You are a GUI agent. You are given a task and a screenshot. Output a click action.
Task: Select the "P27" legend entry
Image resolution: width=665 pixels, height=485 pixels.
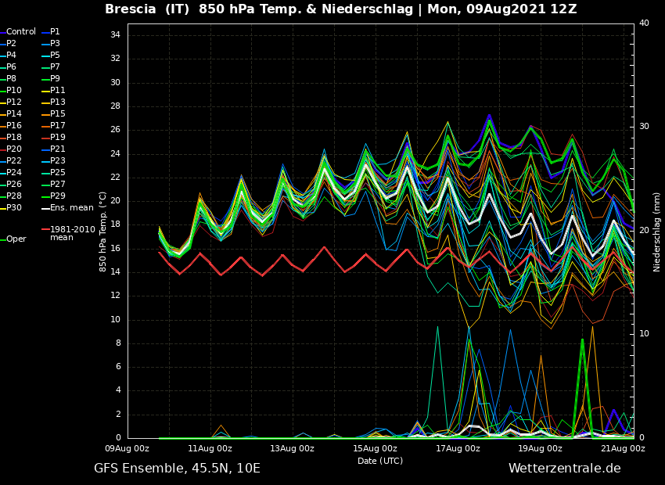53,184
